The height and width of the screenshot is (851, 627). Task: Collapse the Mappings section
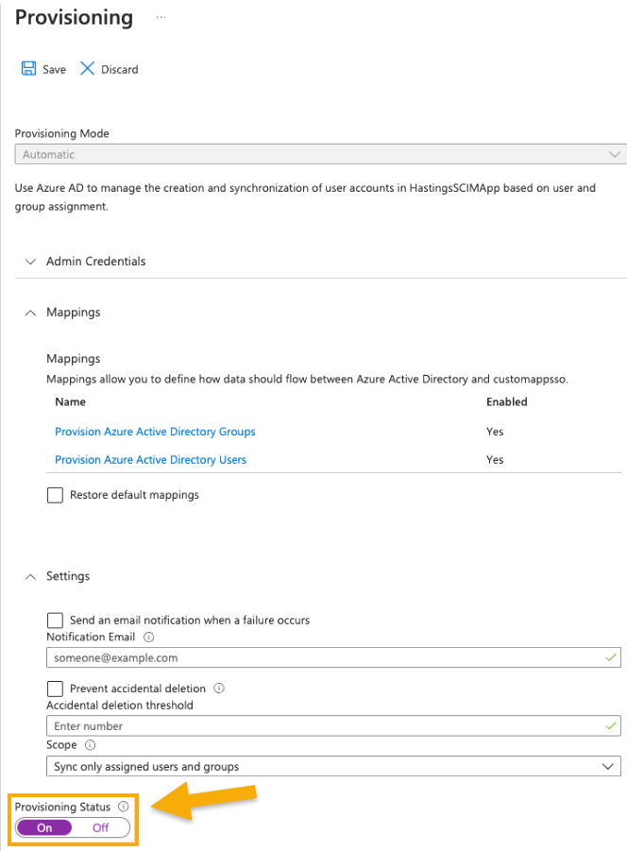click(x=31, y=312)
